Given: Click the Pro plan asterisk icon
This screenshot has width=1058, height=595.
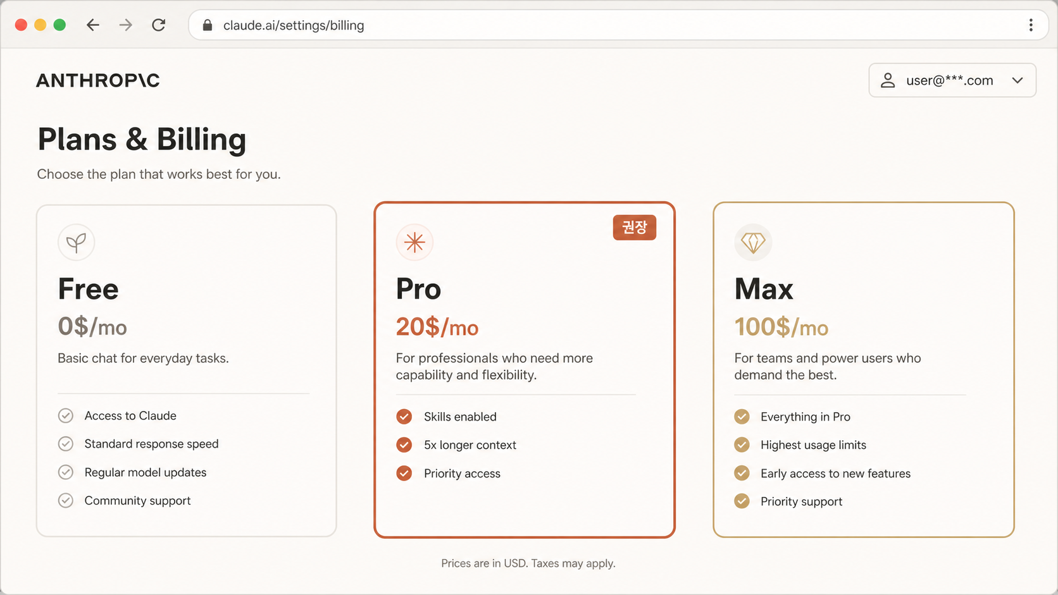Looking at the screenshot, I should point(414,242).
